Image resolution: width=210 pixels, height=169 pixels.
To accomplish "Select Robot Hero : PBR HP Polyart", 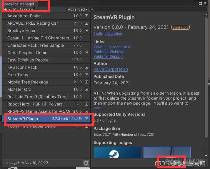I will coord(46,104).
